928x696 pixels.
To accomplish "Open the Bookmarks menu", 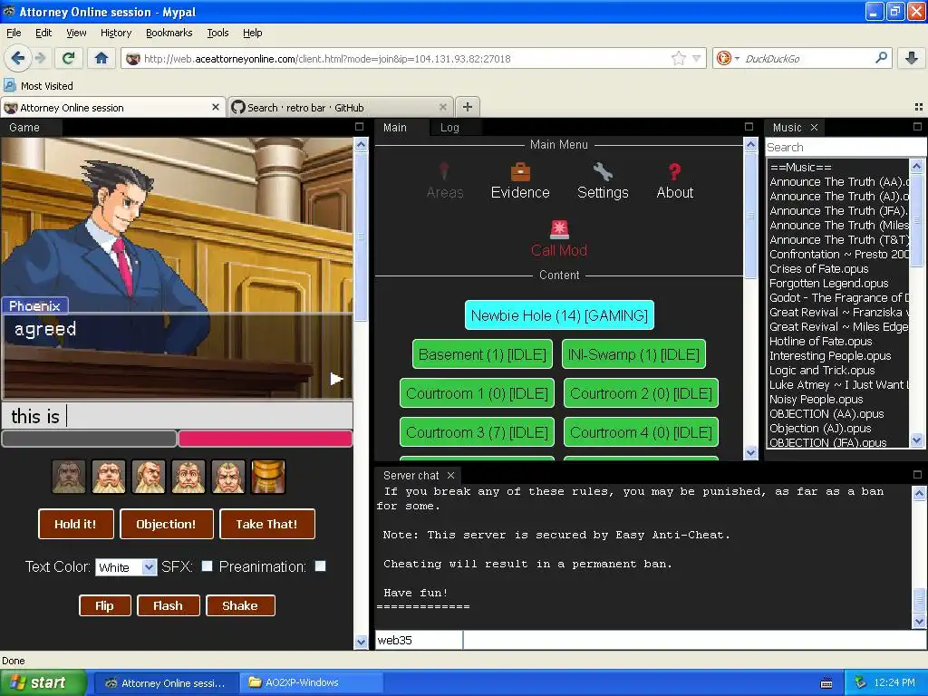I will coord(169,33).
